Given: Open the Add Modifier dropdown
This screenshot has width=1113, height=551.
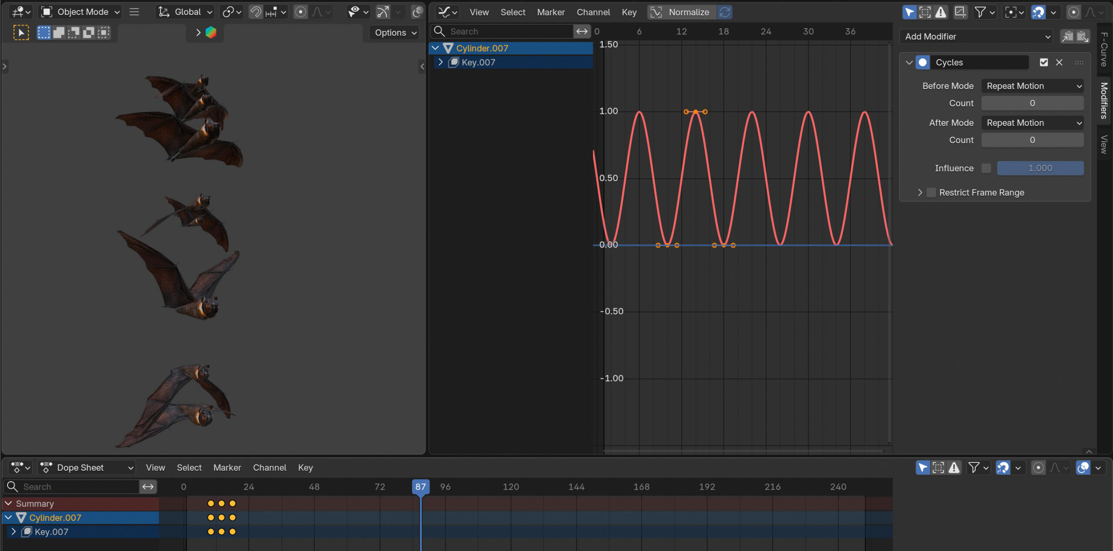Looking at the screenshot, I should pos(976,36).
